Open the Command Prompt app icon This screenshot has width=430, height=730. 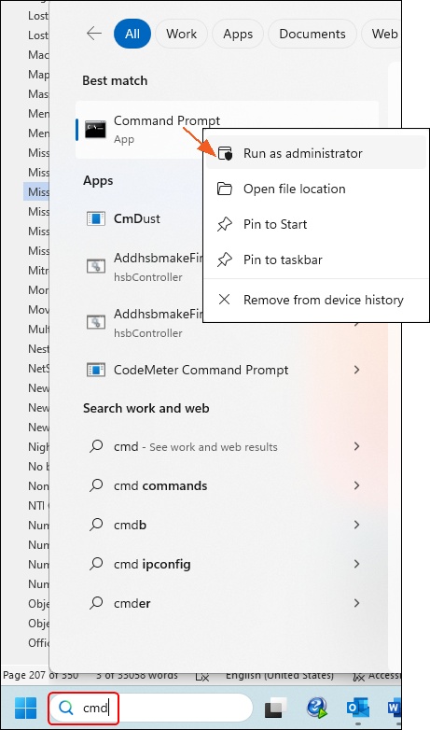click(x=95, y=129)
